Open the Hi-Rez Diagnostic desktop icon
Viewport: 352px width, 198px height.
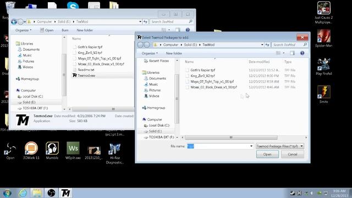(x=115, y=153)
